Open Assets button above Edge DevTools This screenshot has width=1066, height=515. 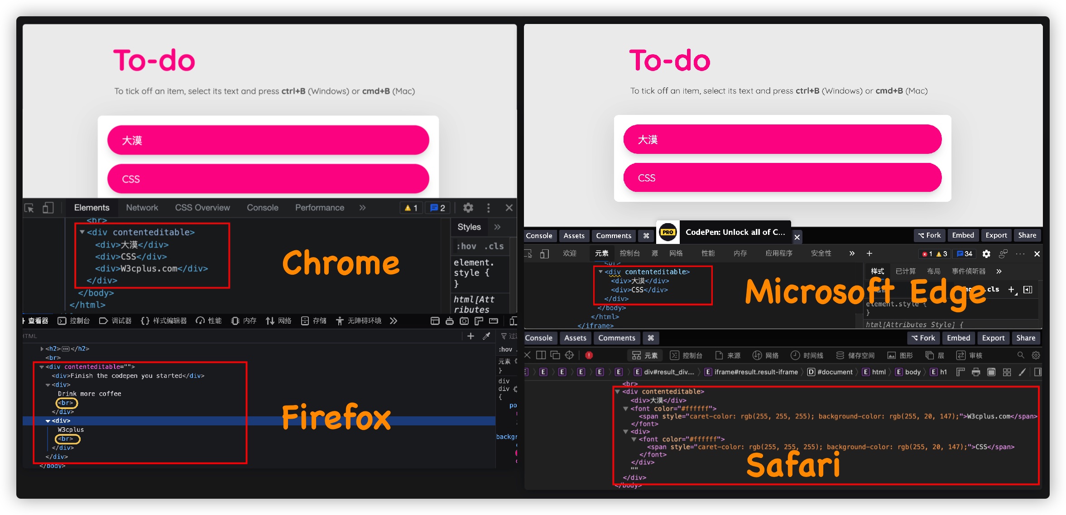[574, 236]
